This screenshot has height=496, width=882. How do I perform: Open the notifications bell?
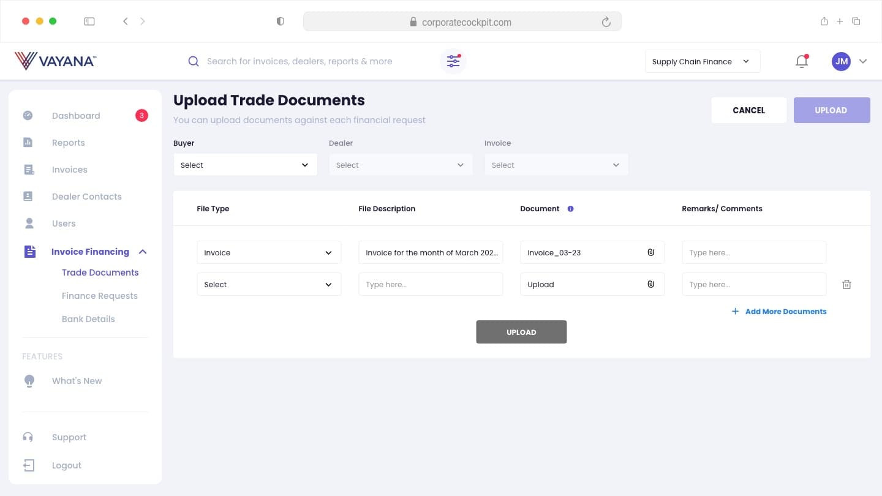(x=802, y=61)
